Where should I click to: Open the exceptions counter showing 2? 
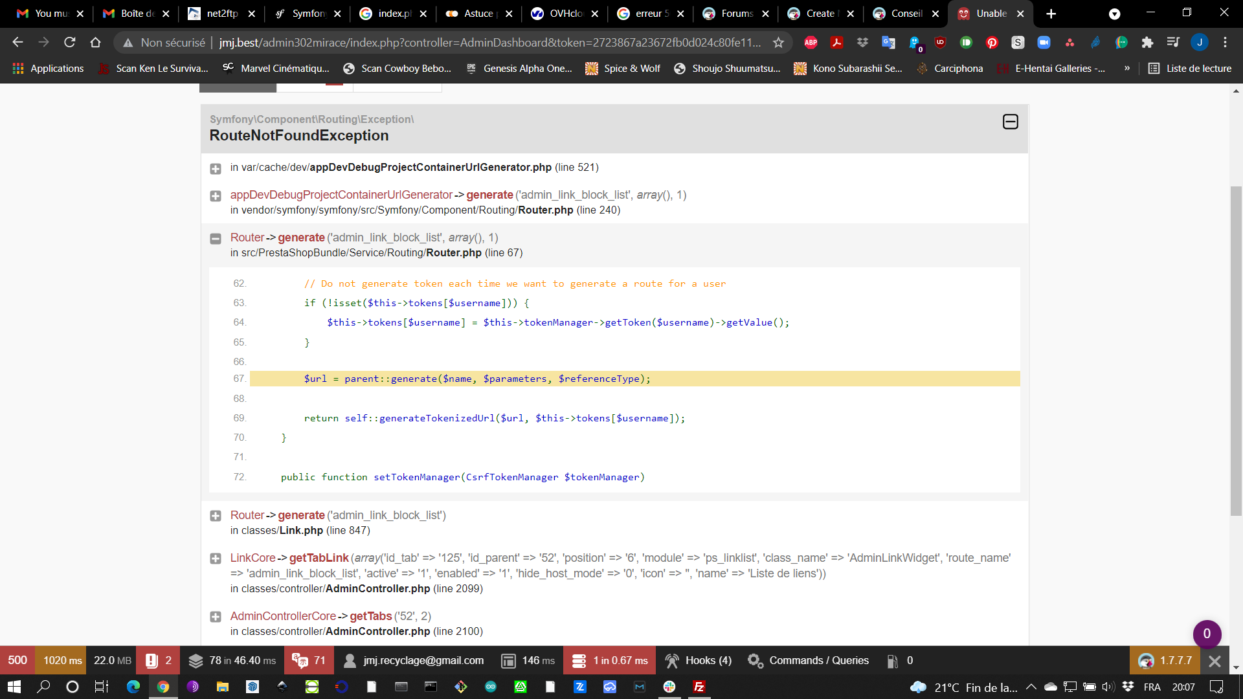[x=159, y=660]
